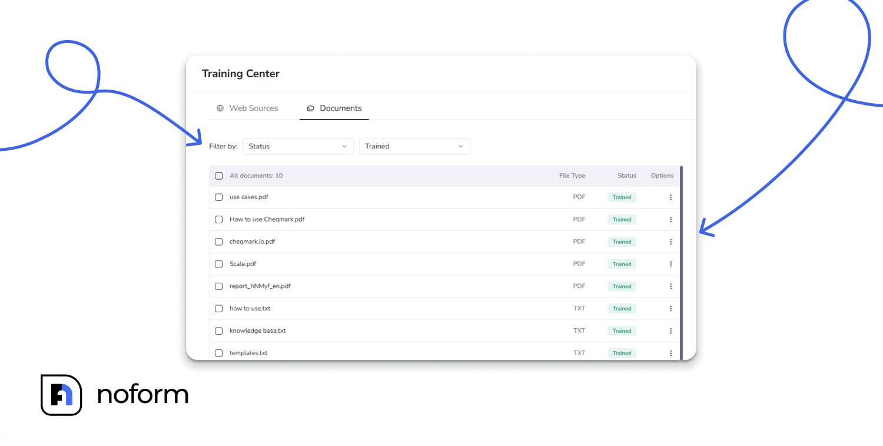Open the options menu for how to use.txt
This screenshot has width=883, height=446.
(x=670, y=308)
